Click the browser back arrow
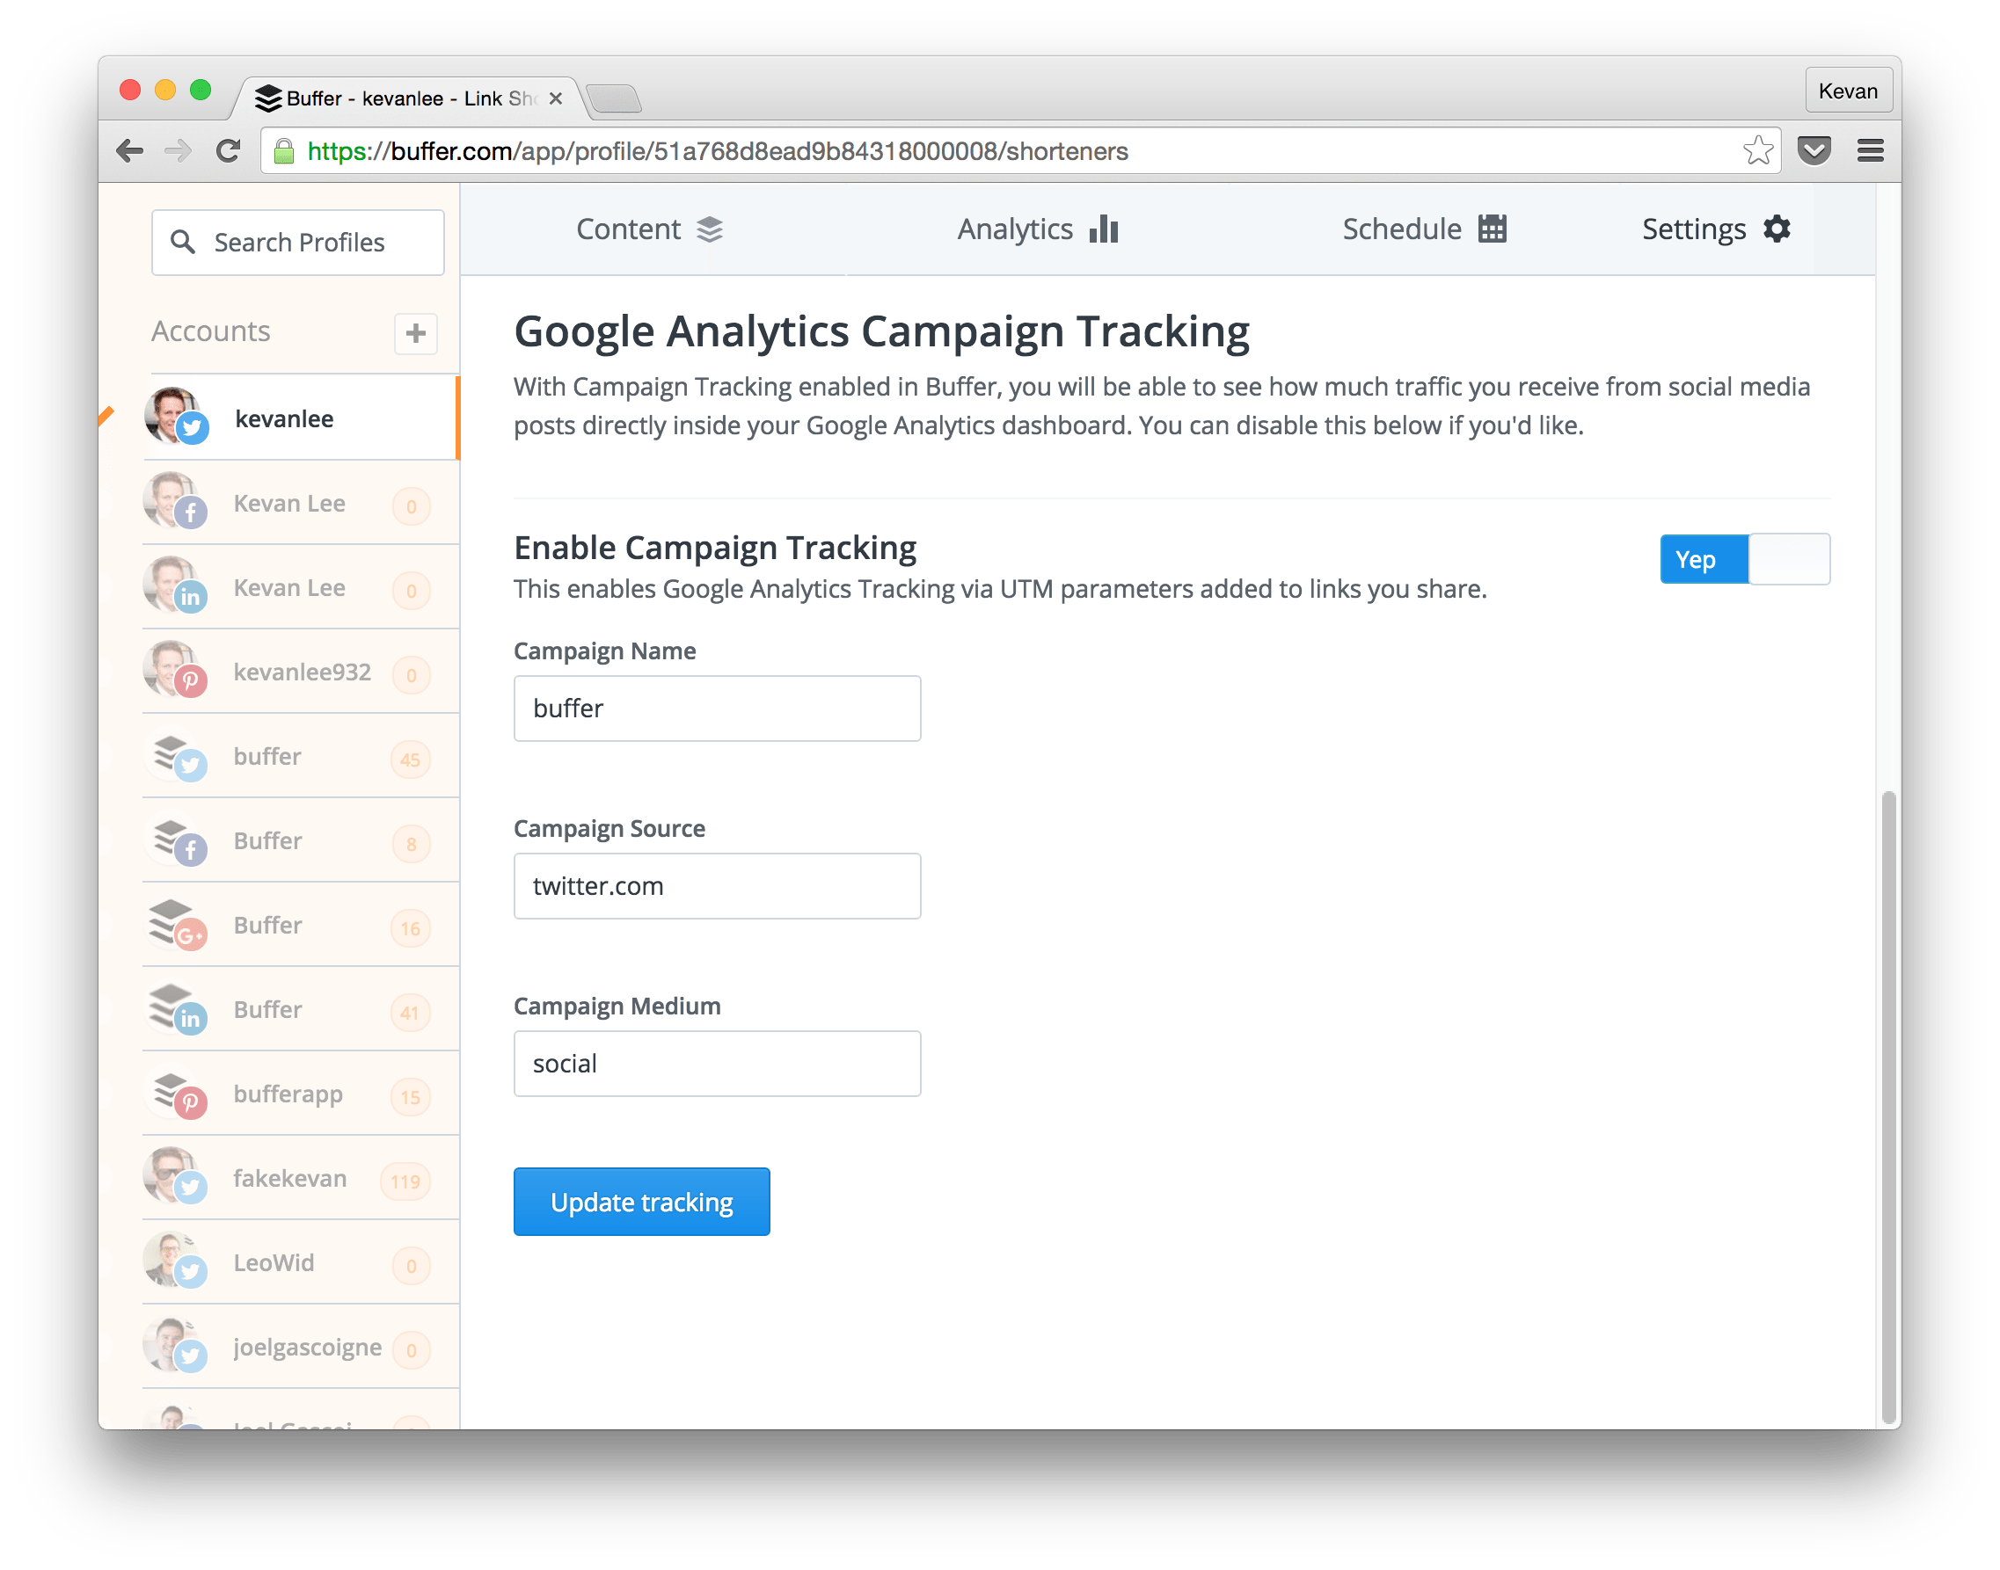This screenshot has height=1570, width=2000. click(x=129, y=150)
